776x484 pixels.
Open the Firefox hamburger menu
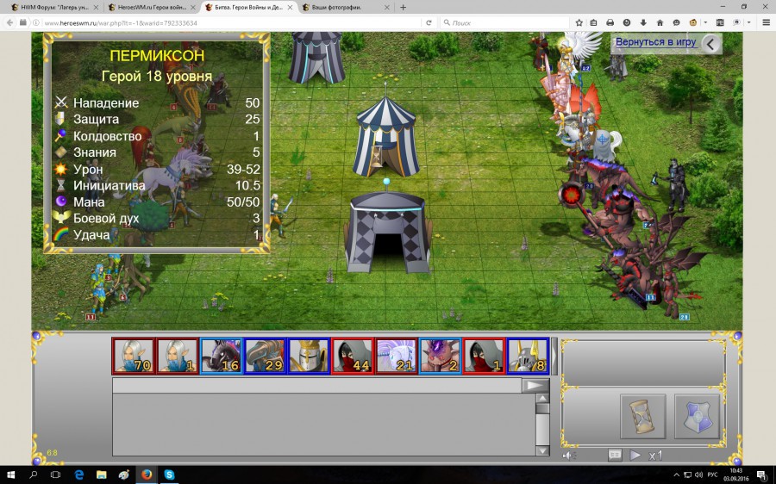(x=767, y=22)
